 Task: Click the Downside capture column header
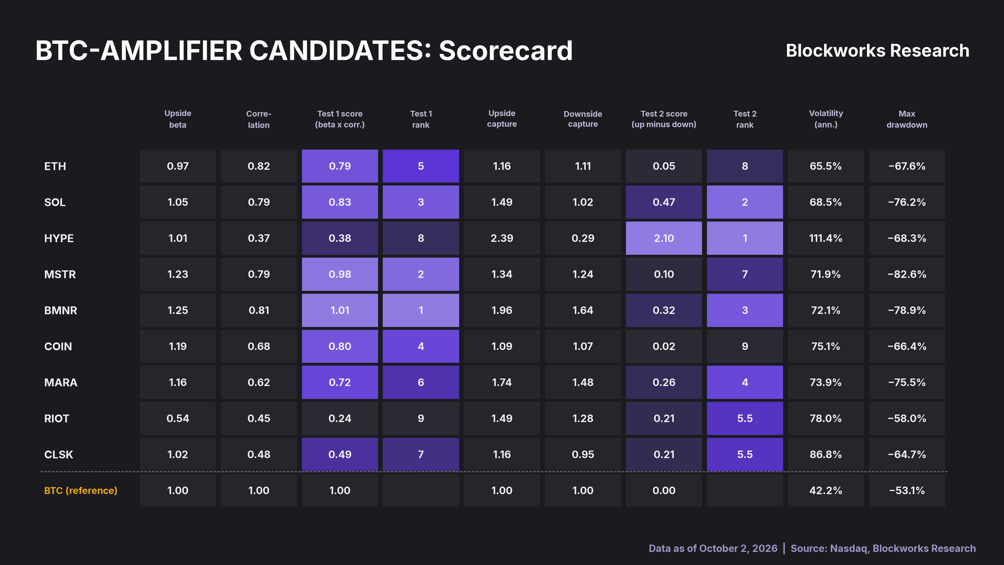pos(583,119)
